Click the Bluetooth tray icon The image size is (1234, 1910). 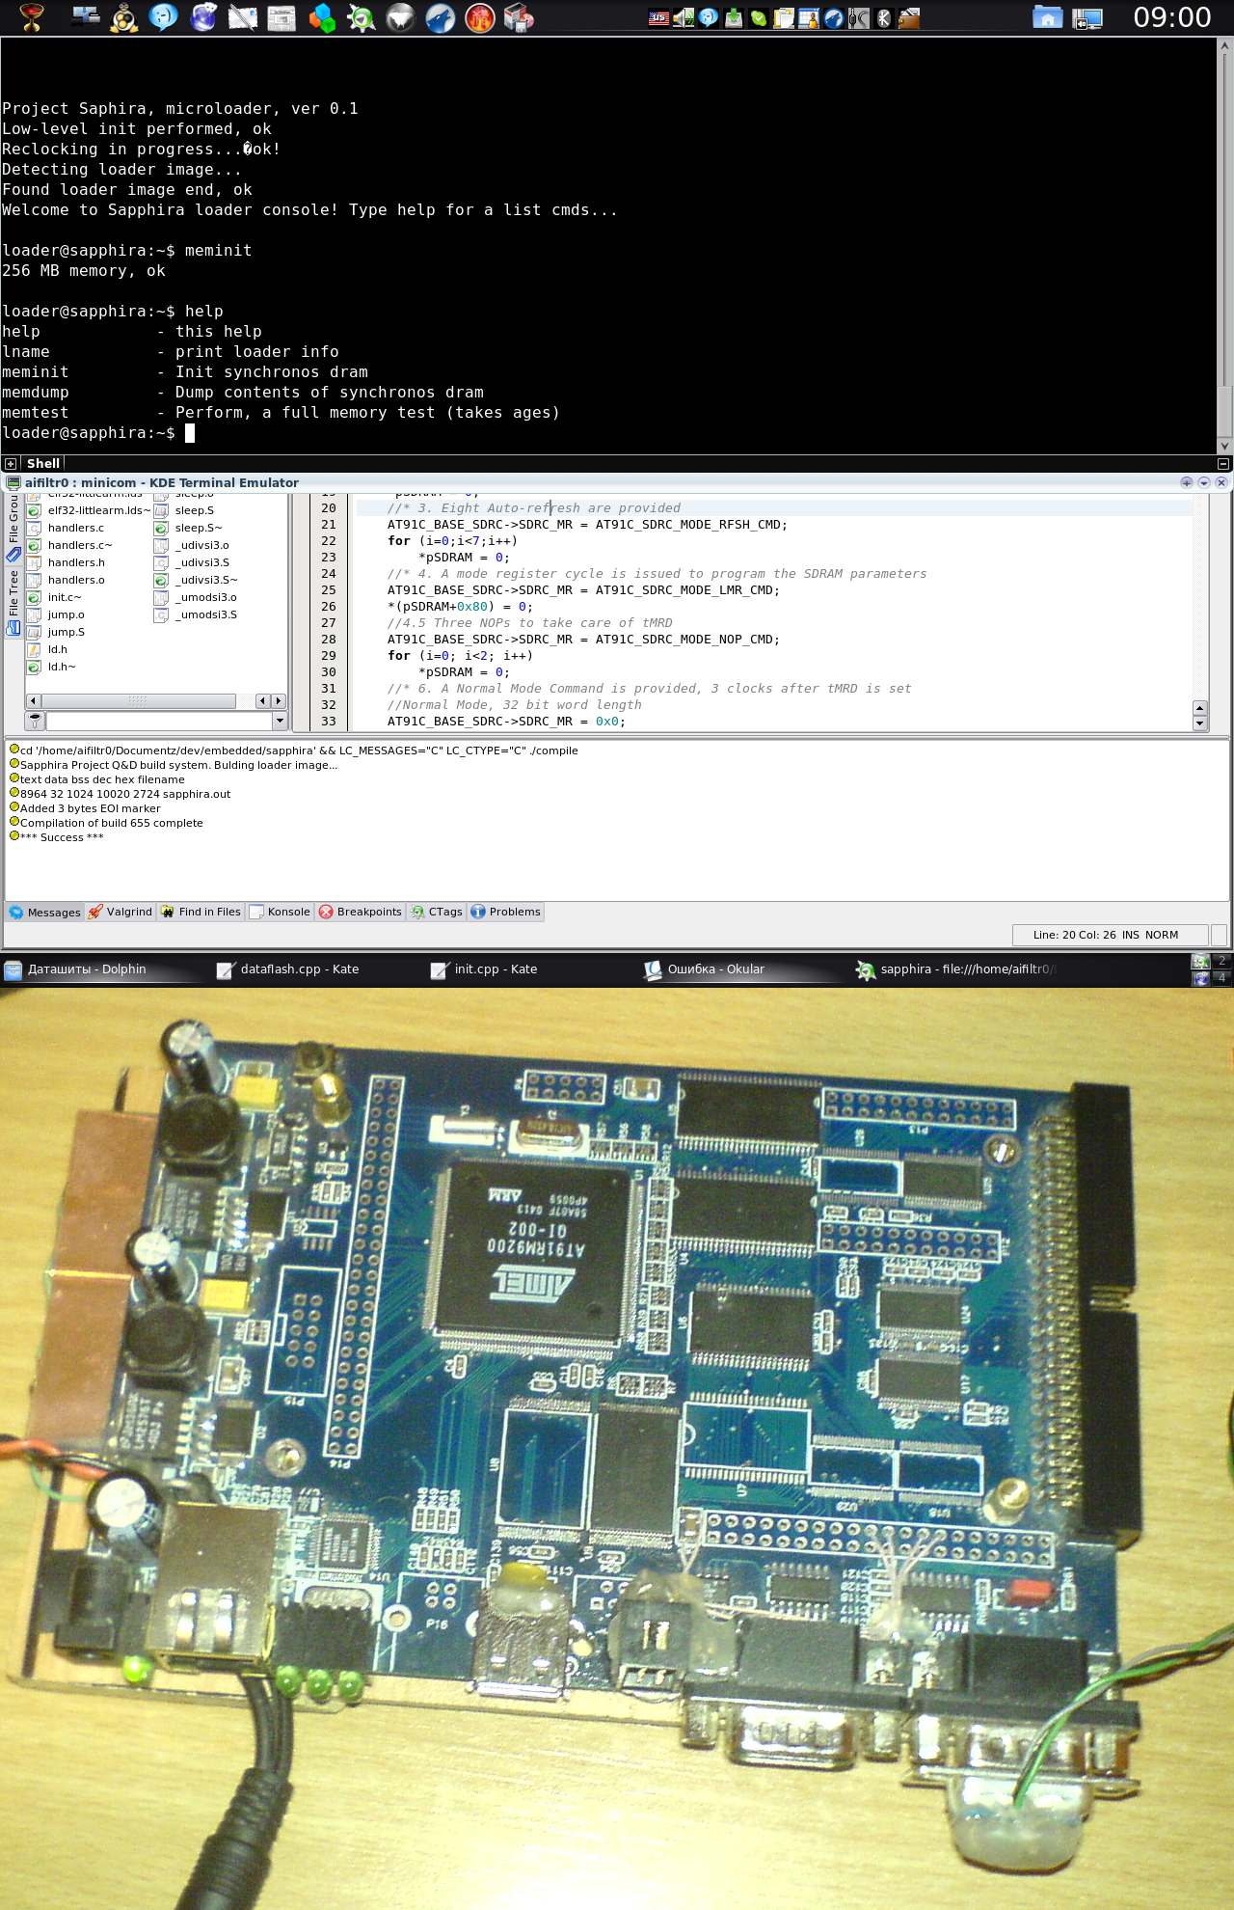pos(884,17)
